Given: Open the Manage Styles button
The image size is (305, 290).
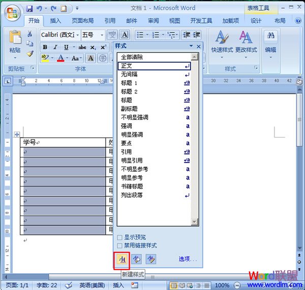Looking at the screenshot, I should [x=151, y=259].
